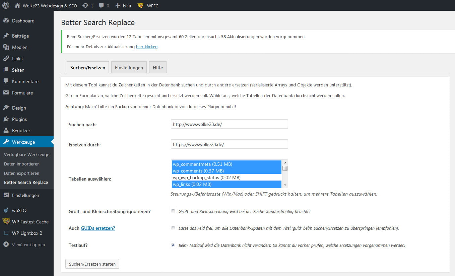
Task: Uncheck the Testlauf checkbox
Action: click(x=173, y=245)
